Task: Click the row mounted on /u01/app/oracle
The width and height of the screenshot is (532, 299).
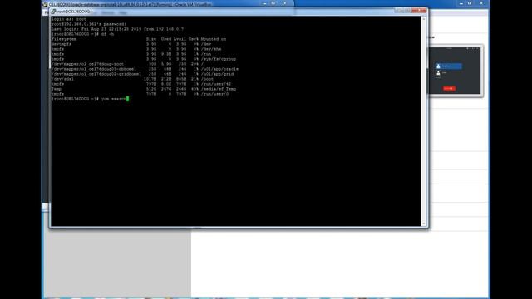Action: click(145, 69)
